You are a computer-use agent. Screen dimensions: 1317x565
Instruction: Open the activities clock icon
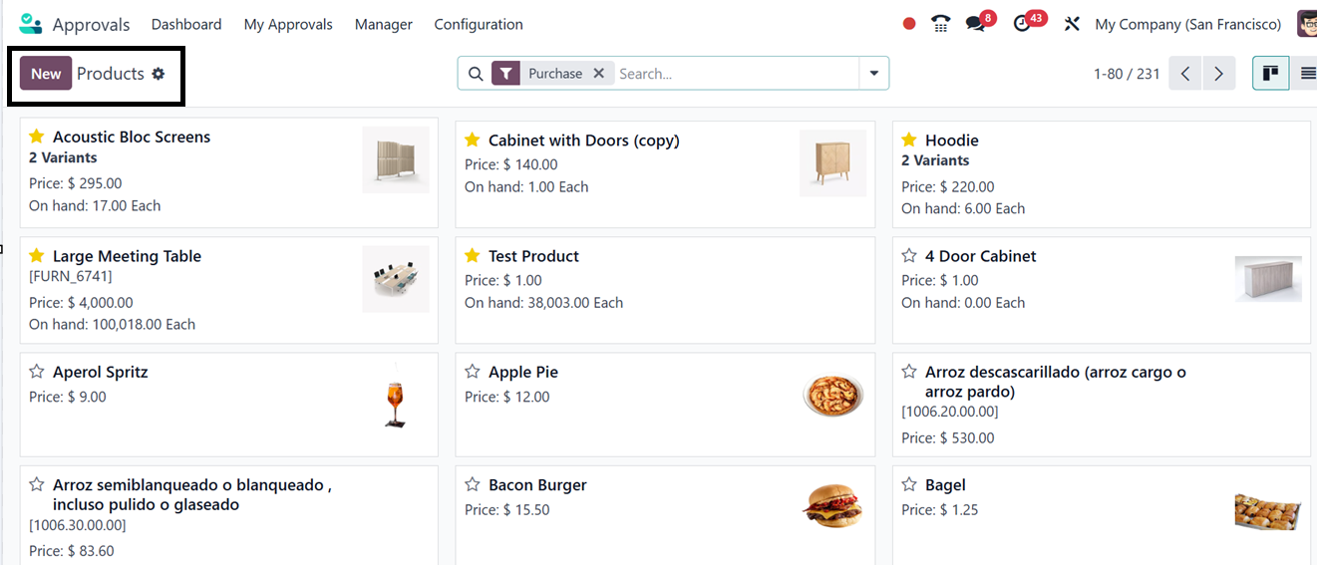tap(1022, 24)
